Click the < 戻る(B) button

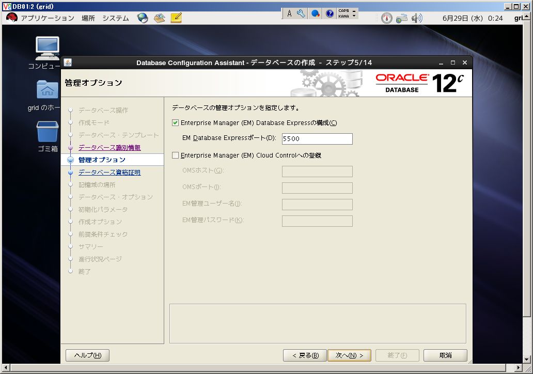point(305,355)
